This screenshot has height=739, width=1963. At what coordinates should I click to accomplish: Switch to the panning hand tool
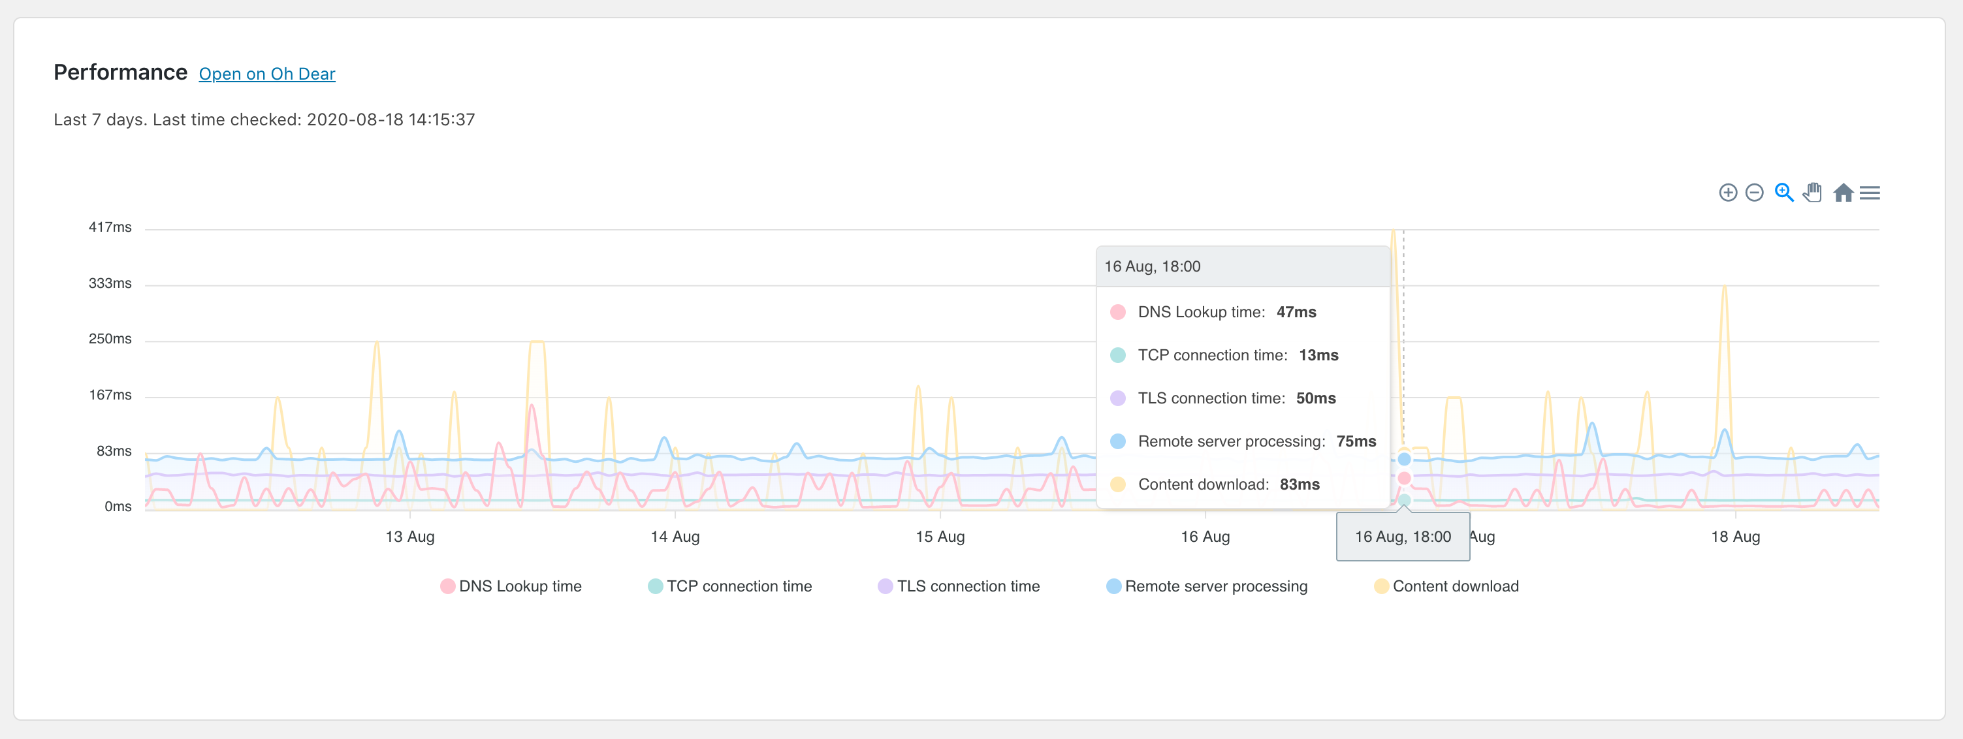point(1812,193)
